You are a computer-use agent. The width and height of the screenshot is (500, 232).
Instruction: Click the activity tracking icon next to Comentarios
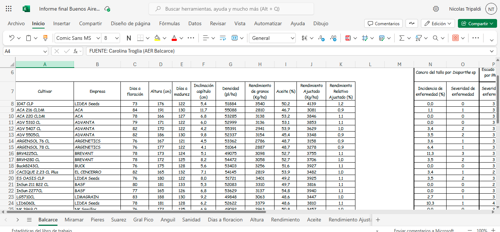pos(412,23)
